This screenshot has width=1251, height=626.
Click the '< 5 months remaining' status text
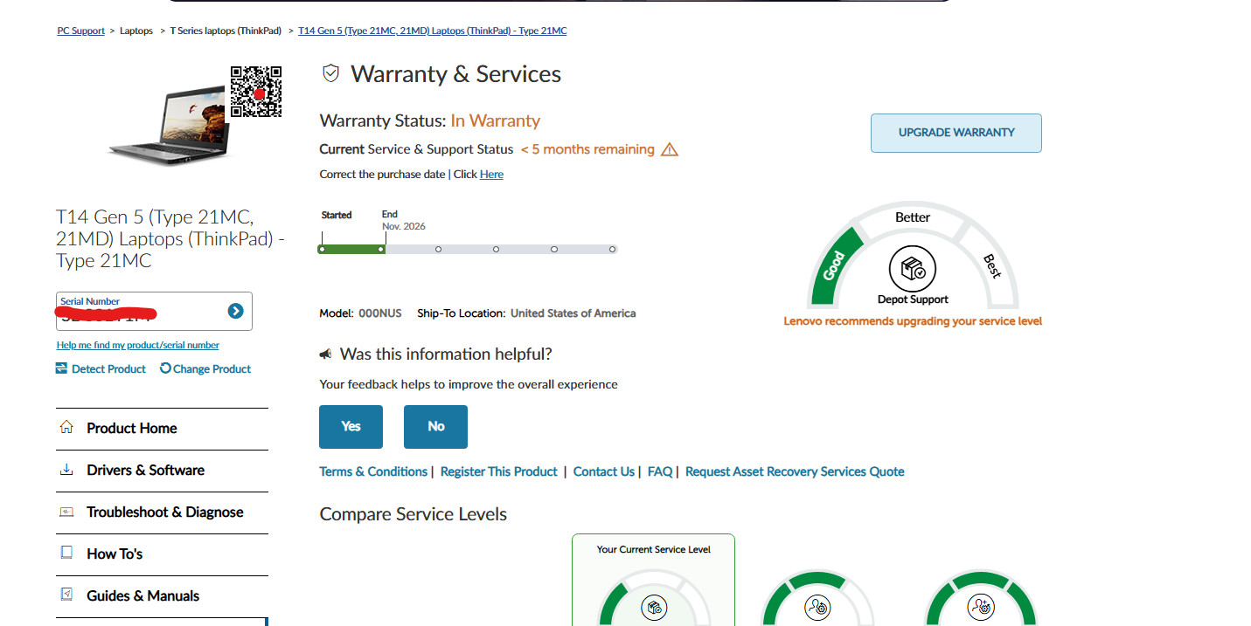(587, 149)
